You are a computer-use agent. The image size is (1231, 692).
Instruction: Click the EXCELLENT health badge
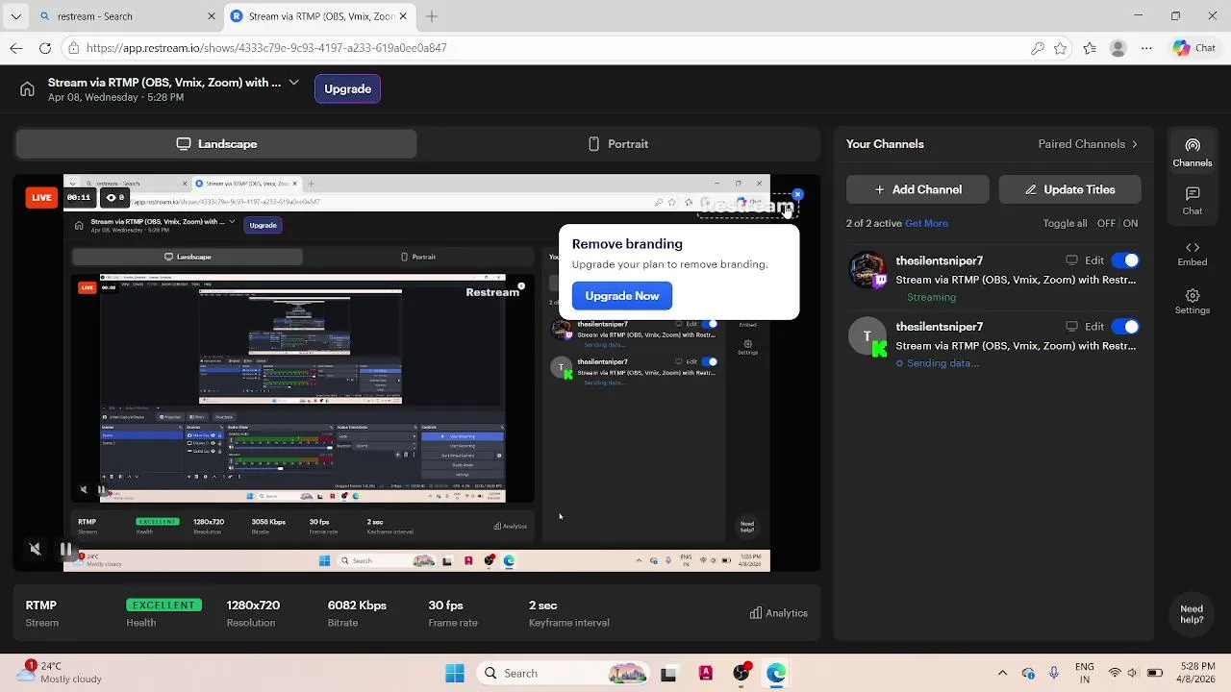pyautogui.click(x=163, y=605)
